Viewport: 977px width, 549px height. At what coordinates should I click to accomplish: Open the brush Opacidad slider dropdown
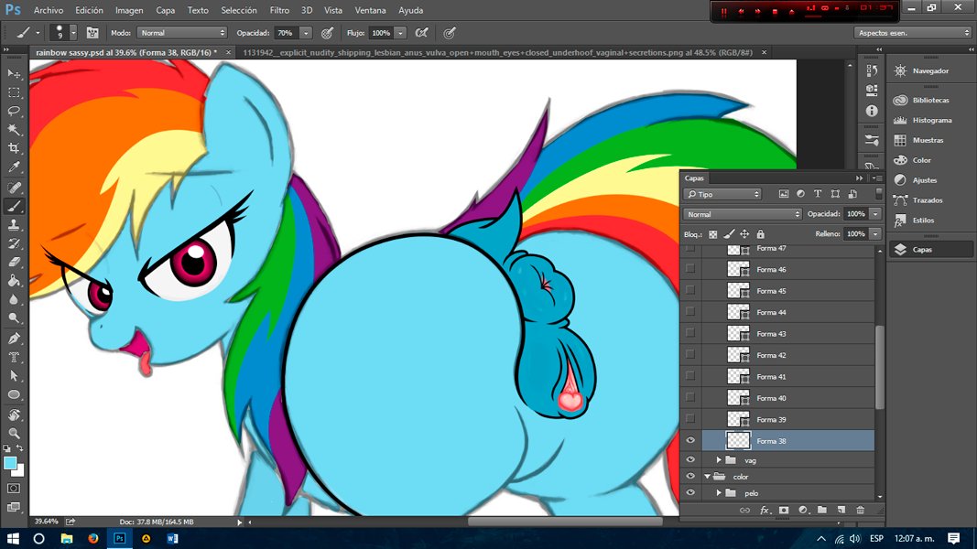(305, 33)
